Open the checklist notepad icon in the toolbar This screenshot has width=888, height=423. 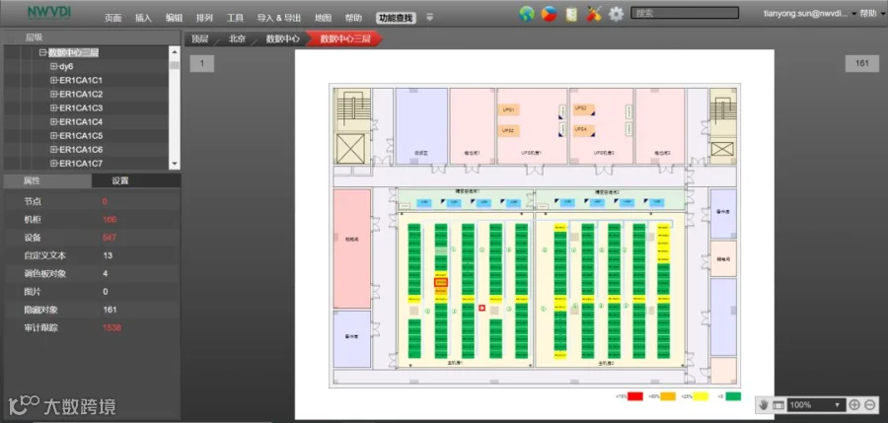pos(571,14)
